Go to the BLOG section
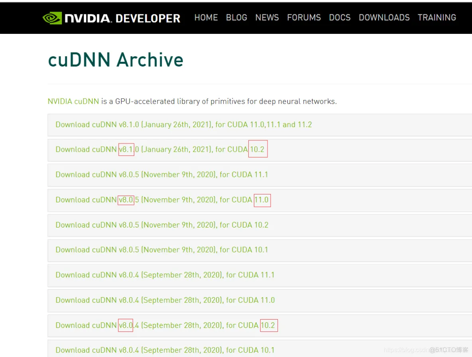This screenshot has width=472, height=357. 236,18
